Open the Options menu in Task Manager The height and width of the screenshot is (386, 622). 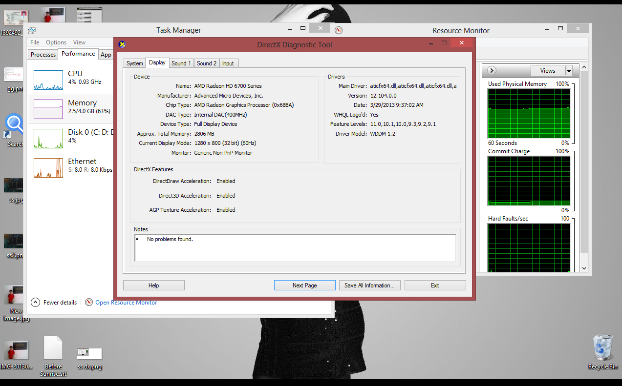tap(56, 42)
